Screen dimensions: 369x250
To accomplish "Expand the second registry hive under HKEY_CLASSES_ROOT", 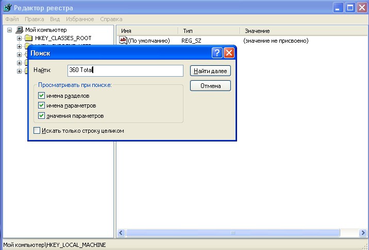I will 19,46.
